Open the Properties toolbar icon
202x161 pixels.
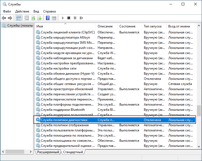(27, 18)
